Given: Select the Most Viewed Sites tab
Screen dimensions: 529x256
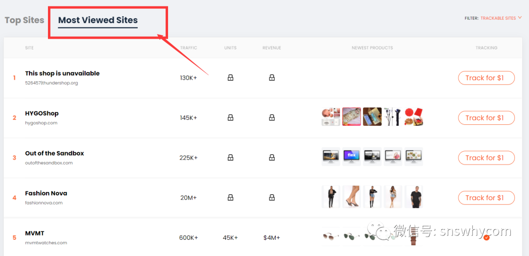Looking at the screenshot, I should pyautogui.click(x=98, y=20).
